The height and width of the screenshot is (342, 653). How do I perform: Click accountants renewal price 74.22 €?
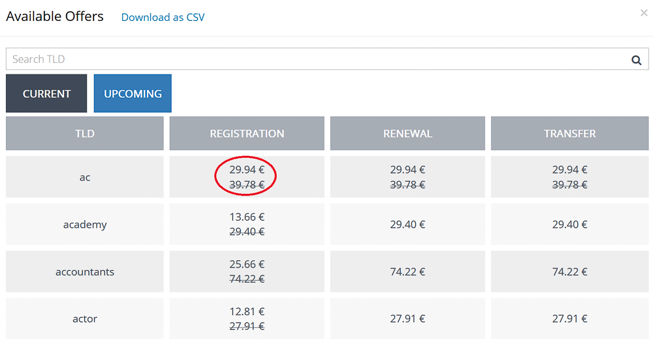tap(407, 272)
